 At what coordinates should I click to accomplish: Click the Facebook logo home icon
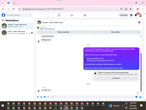(4, 15)
